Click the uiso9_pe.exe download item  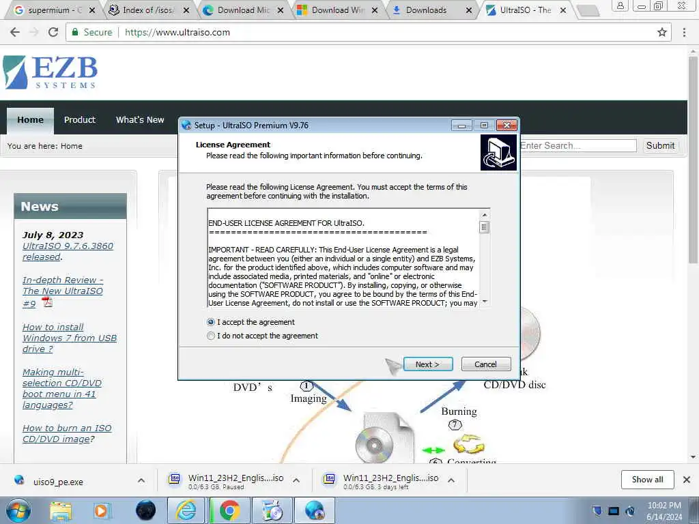[x=58, y=482]
